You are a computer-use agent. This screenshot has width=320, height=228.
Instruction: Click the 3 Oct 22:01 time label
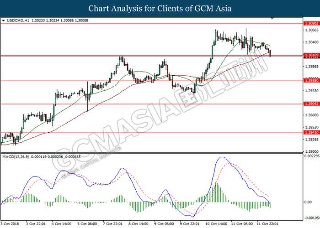tap(36, 224)
